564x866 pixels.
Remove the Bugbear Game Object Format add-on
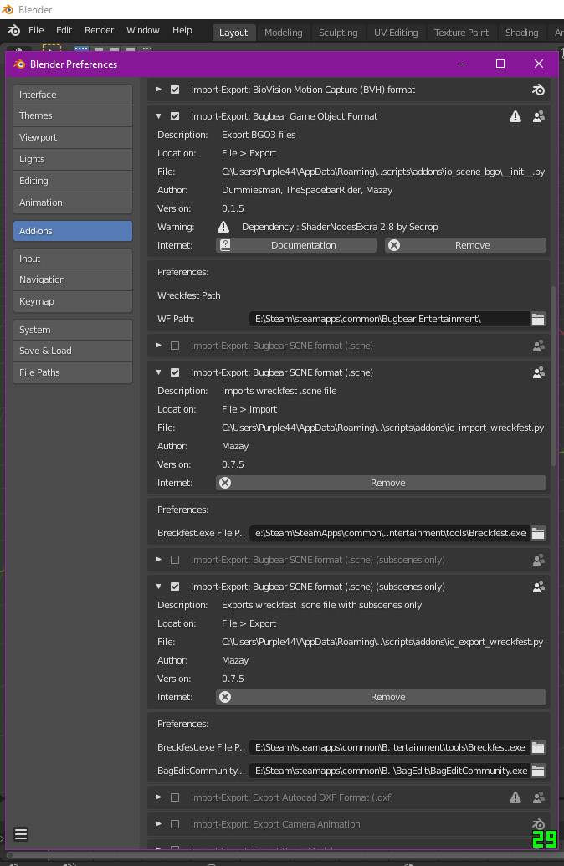(x=465, y=245)
